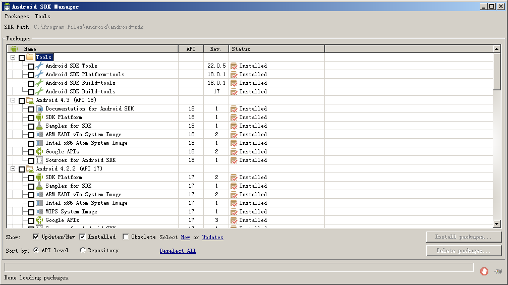The height and width of the screenshot is (285, 508).
Task: Click the green wrench icon for Build-tools rev 17
Action: pos(39,92)
